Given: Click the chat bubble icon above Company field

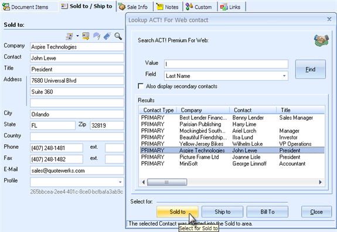Looking at the screenshot, I should click(97, 36).
